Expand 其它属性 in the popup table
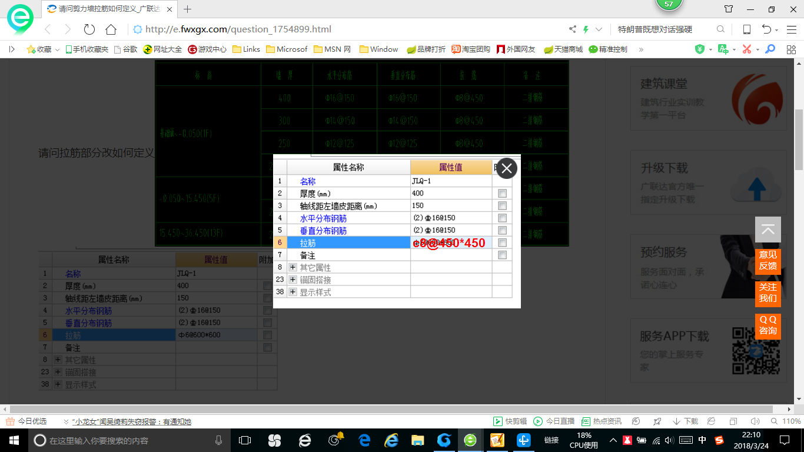 [x=293, y=267]
